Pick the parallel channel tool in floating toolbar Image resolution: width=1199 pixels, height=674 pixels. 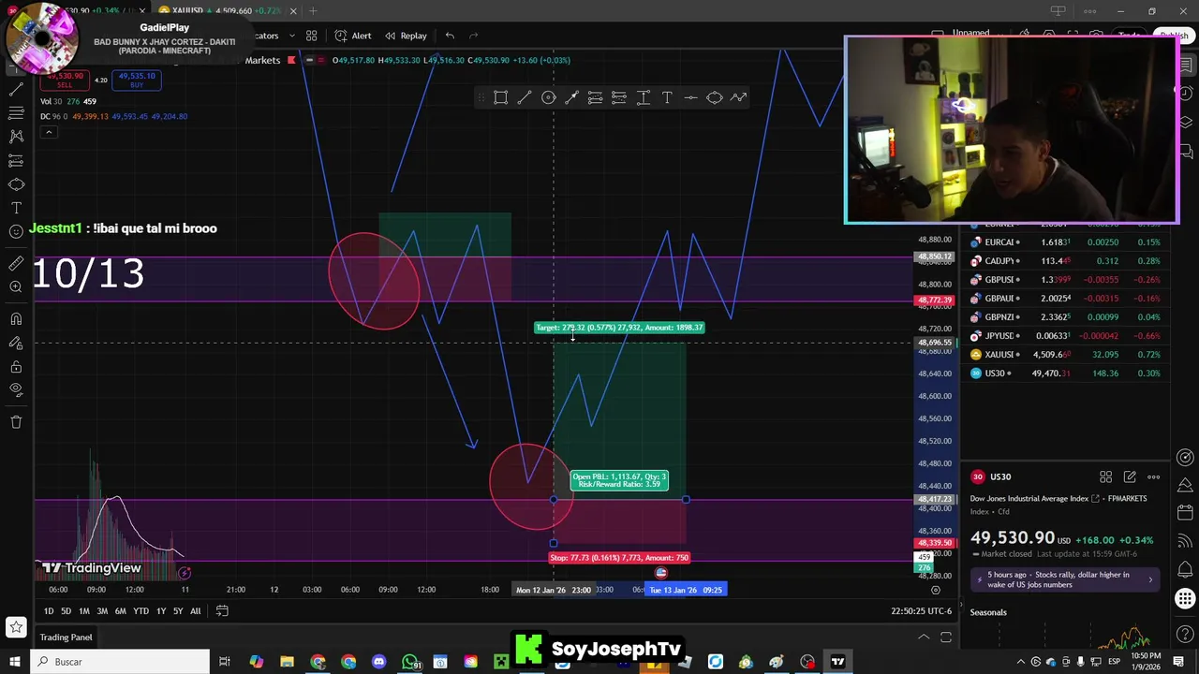click(596, 97)
